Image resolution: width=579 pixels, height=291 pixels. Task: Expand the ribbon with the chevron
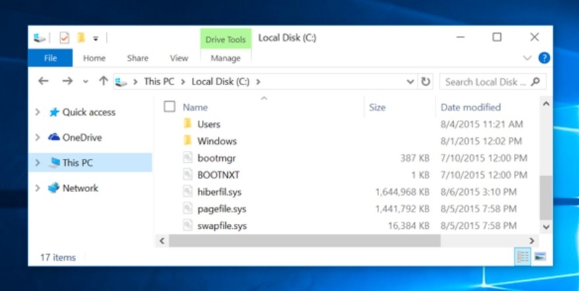pyautogui.click(x=528, y=58)
